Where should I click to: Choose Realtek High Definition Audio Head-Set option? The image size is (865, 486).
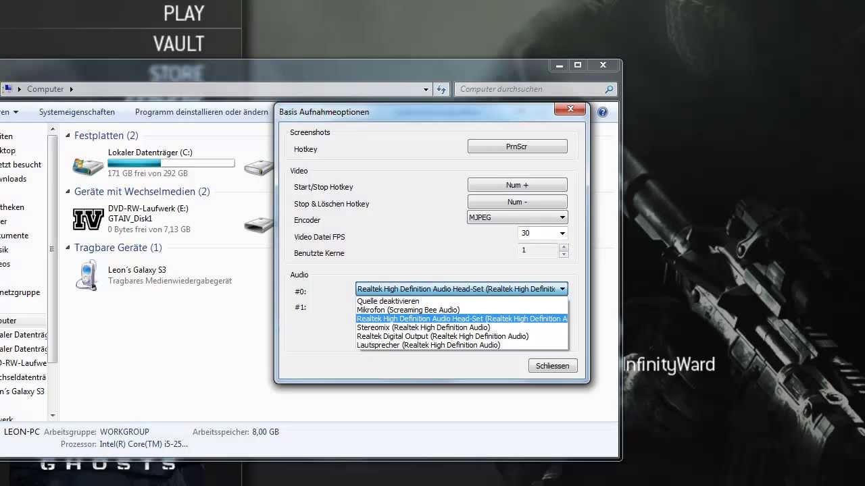[462, 319]
